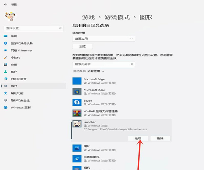Select the Microsoft Store list entry text
Screen dimensions: 204x170
tap(94, 90)
